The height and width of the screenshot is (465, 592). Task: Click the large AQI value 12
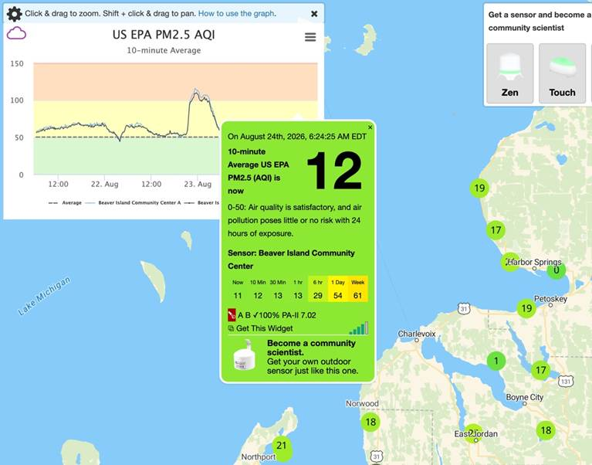point(334,171)
